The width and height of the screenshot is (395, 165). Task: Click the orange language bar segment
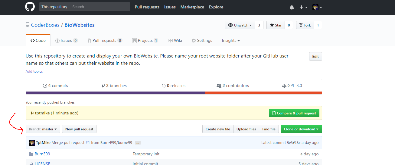tap(263, 93)
